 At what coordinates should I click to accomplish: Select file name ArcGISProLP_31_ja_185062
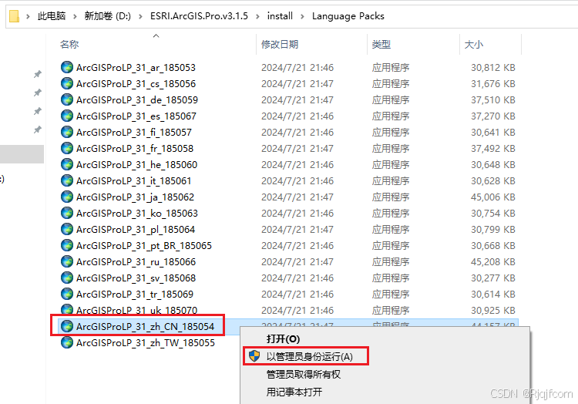click(135, 197)
